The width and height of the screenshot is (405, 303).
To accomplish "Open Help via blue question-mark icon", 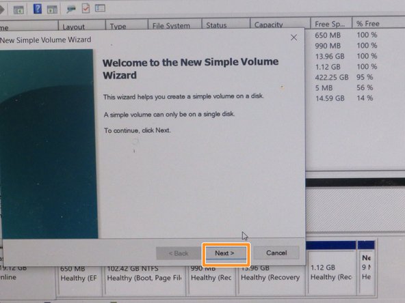I will click(38, 9).
